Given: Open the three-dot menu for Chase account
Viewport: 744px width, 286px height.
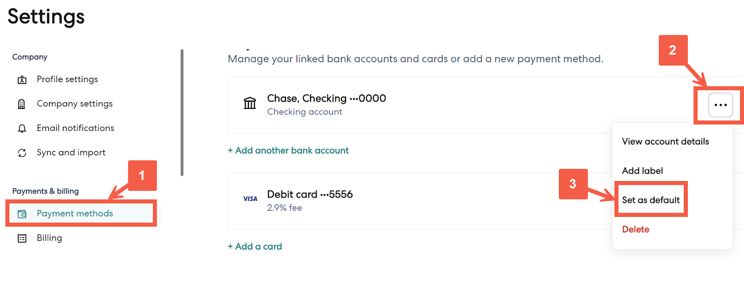Looking at the screenshot, I should (x=720, y=105).
